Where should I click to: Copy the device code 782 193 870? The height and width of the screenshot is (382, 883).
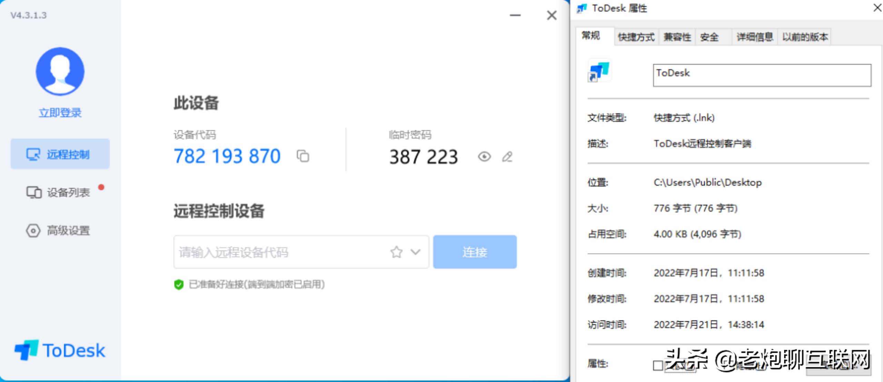pos(303,156)
